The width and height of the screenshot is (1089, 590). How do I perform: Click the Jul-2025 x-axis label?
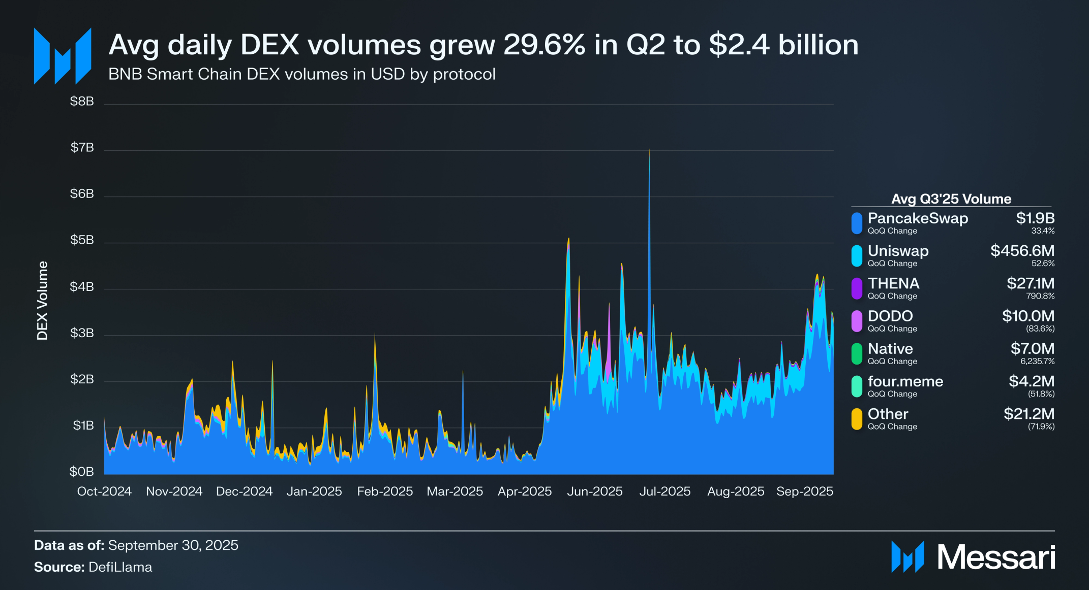(664, 491)
